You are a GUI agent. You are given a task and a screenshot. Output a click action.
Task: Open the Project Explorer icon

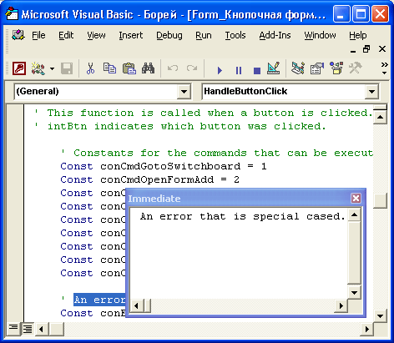click(x=298, y=68)
